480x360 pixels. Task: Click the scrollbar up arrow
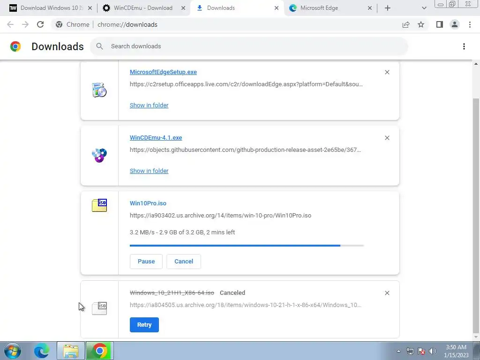(x=476, y=64)
